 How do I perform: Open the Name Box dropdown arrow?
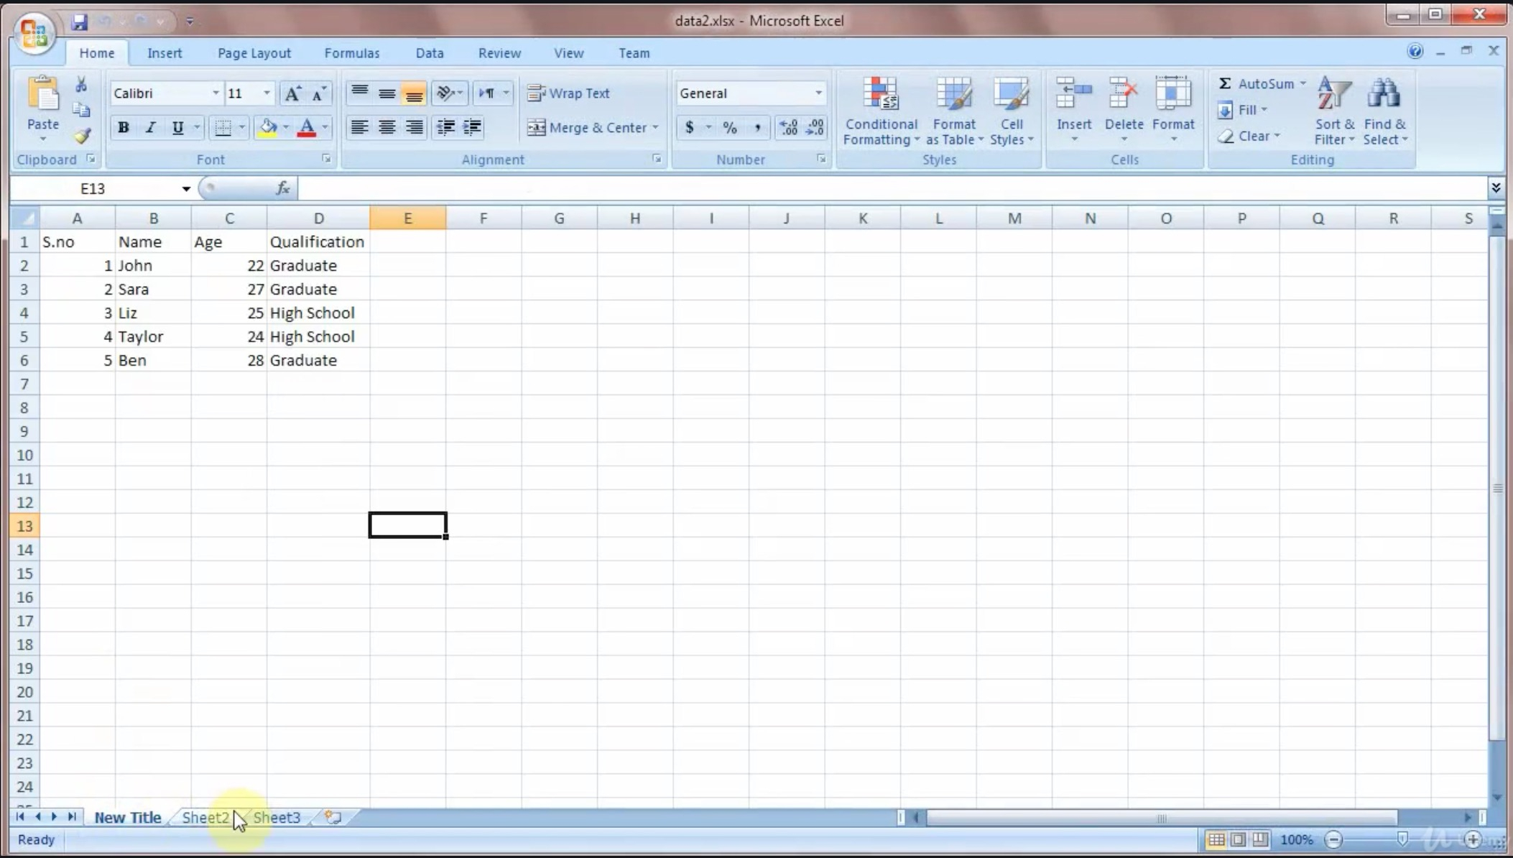click(x=186, y=188)
